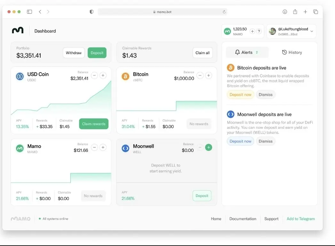Click the Mamo card token icon
This screenshot has height=246, width=335.
[x=20, y=148]
